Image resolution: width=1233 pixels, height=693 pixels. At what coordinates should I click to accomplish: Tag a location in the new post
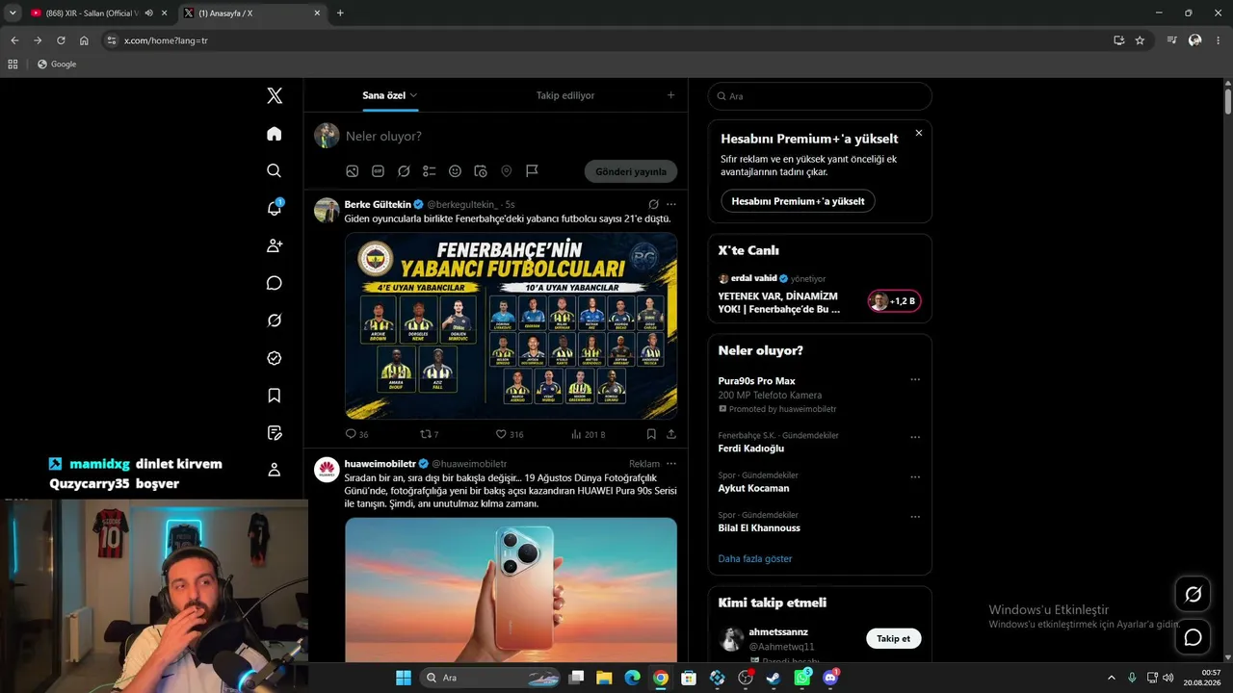coord(507,171)
